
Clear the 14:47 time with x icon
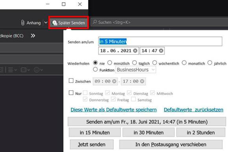[161, 51]
